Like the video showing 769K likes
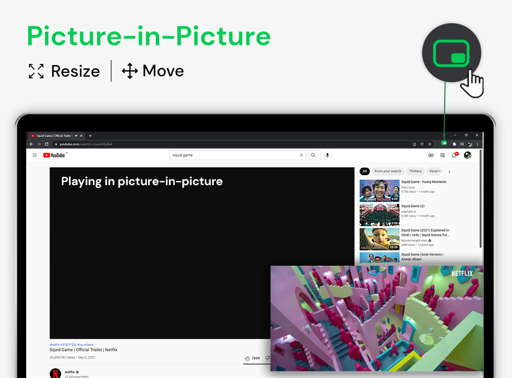 252,358
